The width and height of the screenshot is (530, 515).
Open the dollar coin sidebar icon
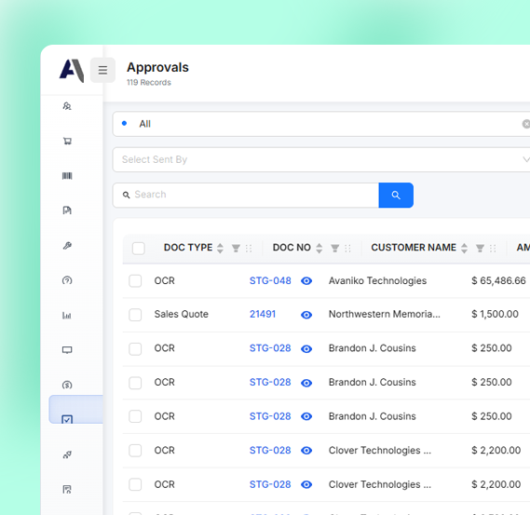tap(67, 385)
